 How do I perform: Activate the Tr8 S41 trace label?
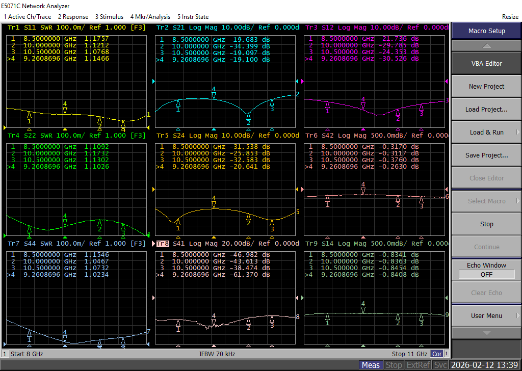[x=163, y=244]
